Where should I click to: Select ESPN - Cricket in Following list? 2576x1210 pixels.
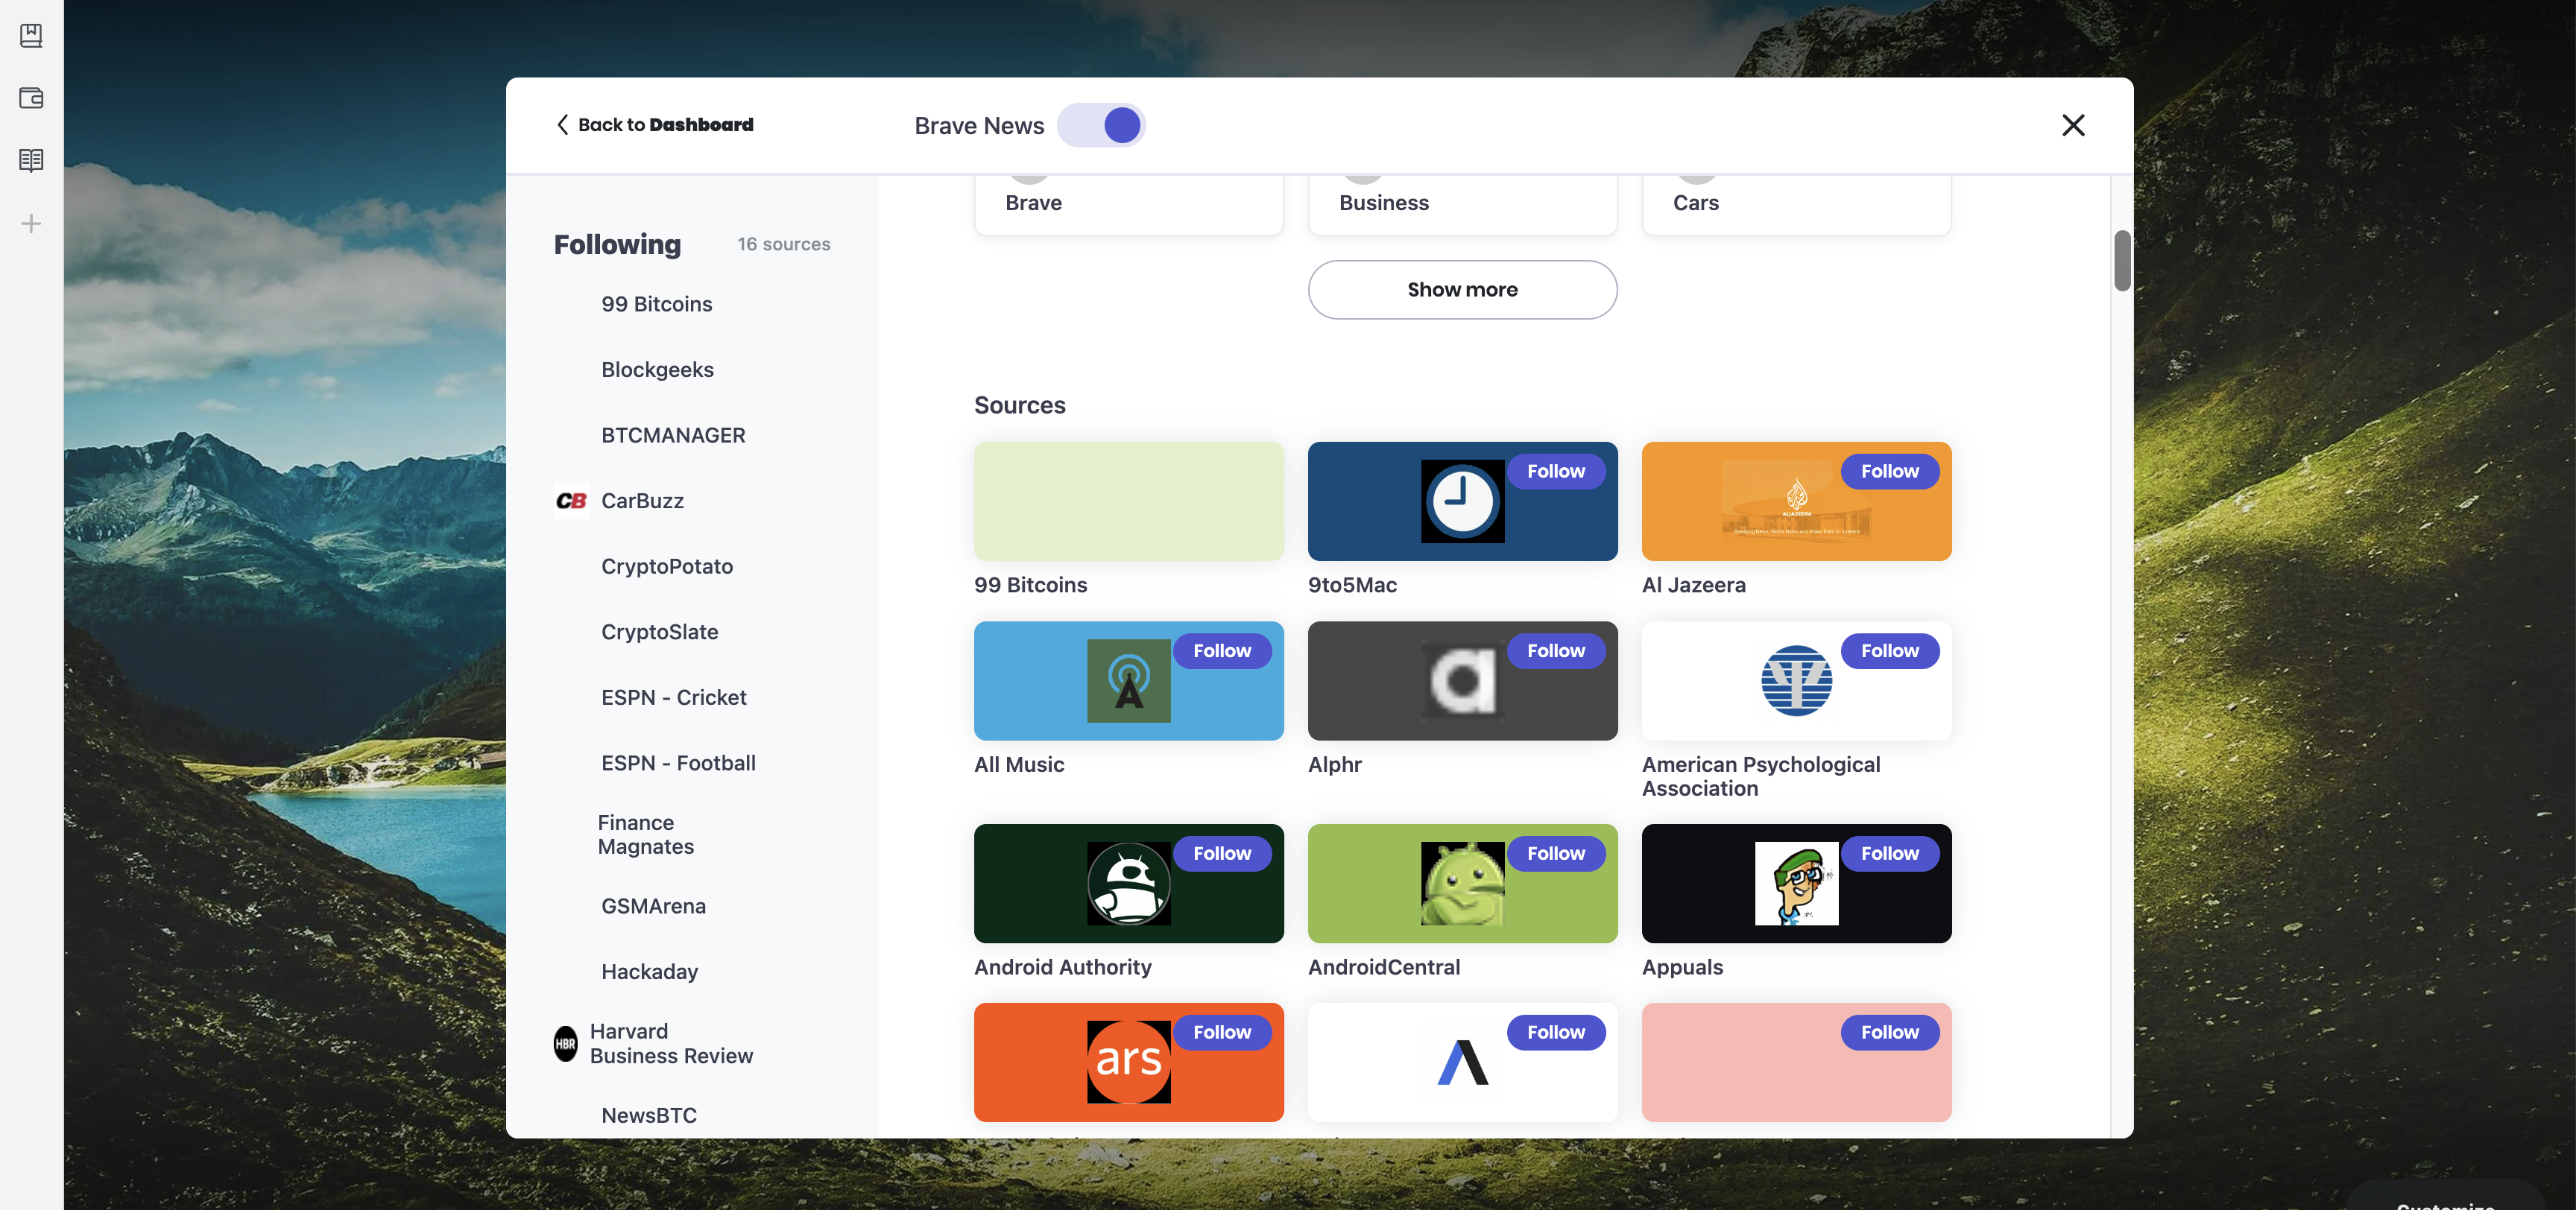(673, 697)
